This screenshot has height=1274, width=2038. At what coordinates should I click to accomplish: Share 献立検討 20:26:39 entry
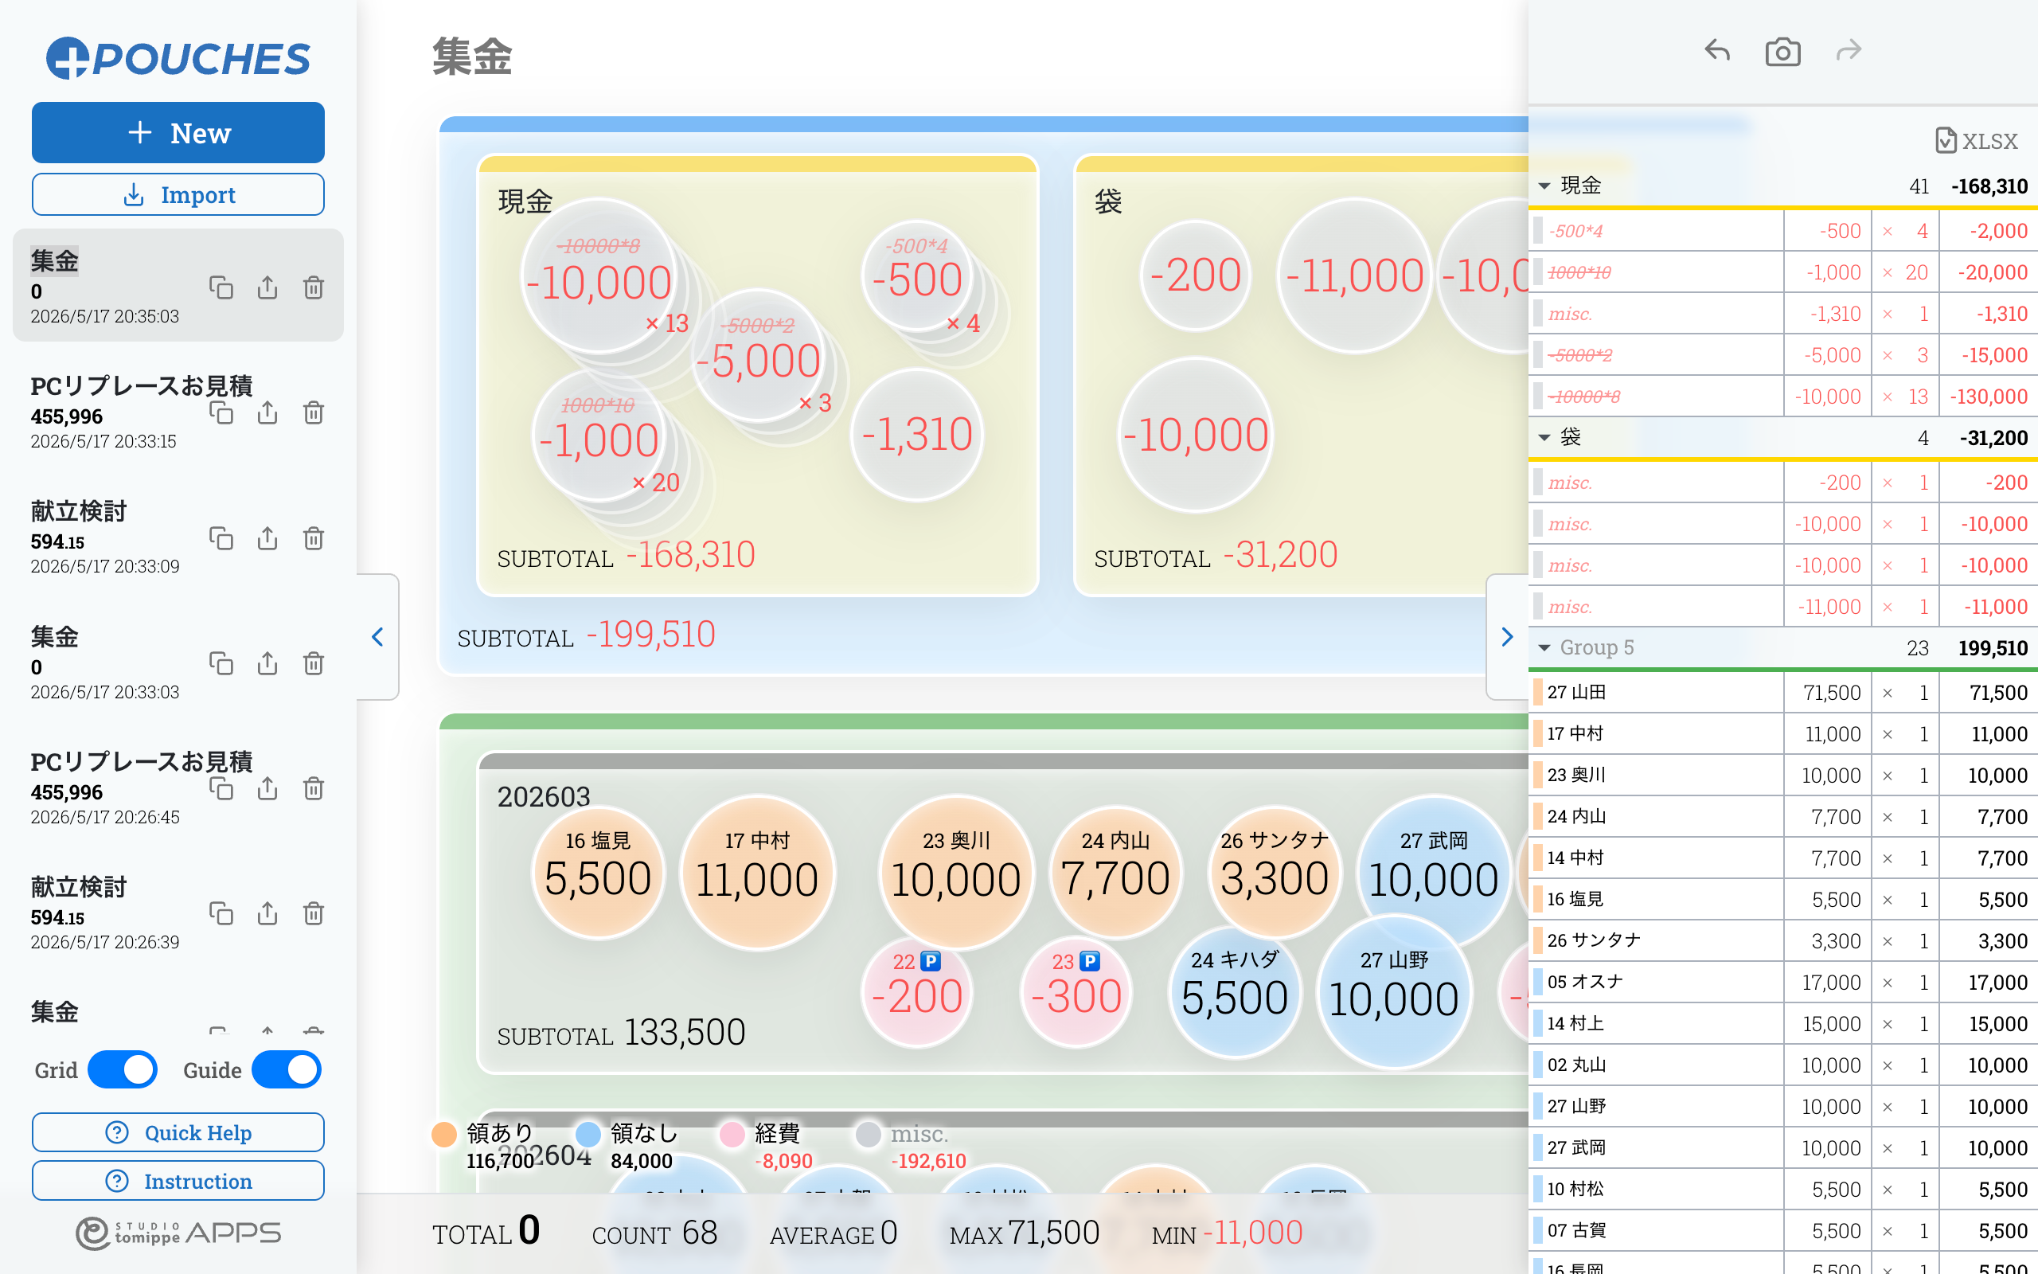[x=267, y=913]
